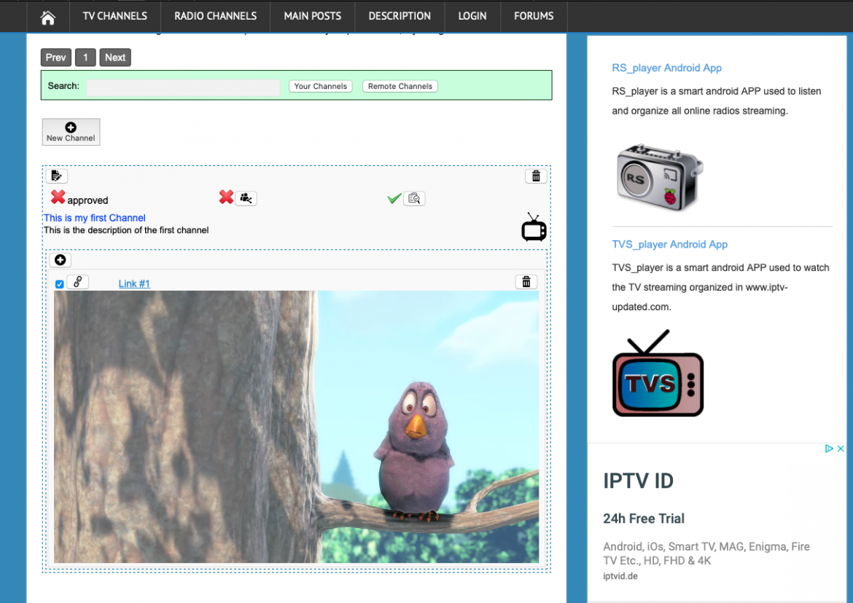Open the channel edit icon
This screenshot has width=853, height=603.
coord(57,176)
